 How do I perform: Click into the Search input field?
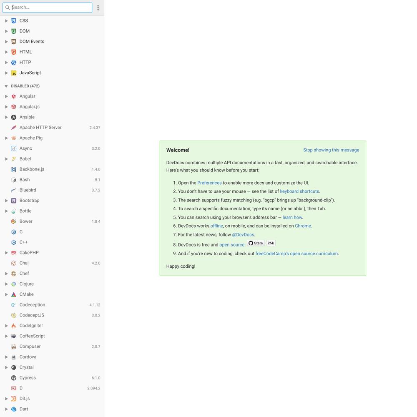click(48, 8)
